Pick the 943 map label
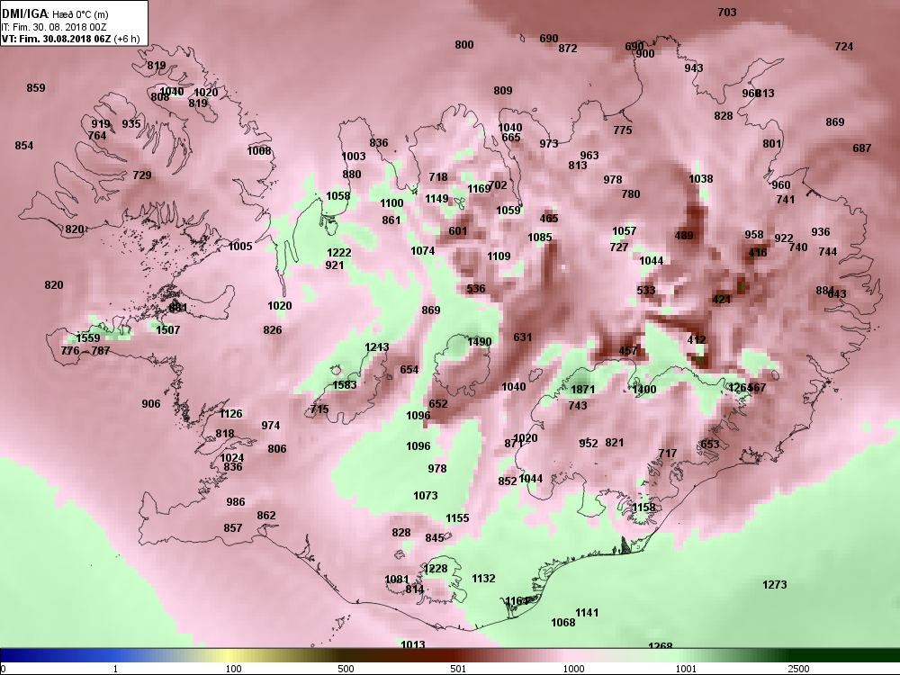This screenshot has height=675, width=900. point(694,67)
